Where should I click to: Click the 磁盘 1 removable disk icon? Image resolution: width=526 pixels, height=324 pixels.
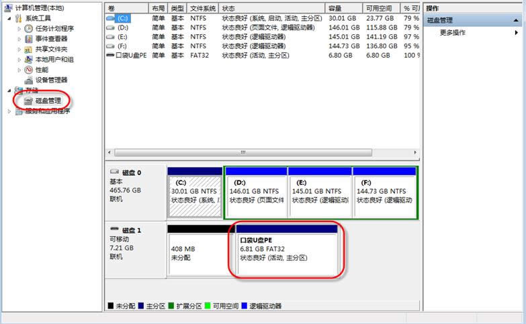[114, 229]
